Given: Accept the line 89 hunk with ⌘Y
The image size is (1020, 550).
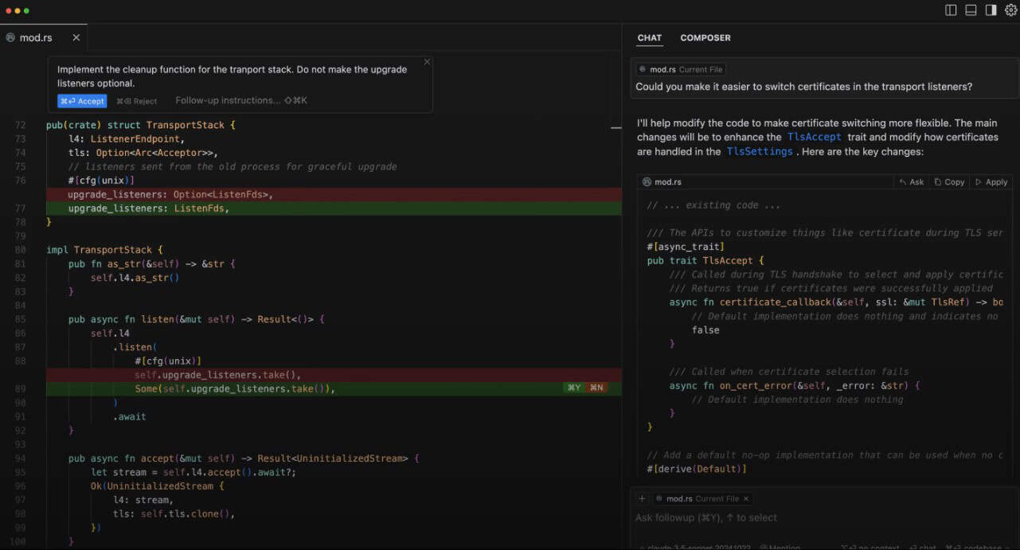Looking at the screenshot, I should pyautogui.click(x=573, y=388).
